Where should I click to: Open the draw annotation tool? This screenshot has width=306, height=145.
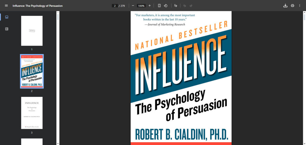click(x=176, y=6)
